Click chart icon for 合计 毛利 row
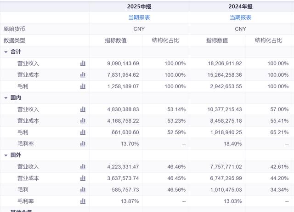Viewport: 294px width, 212px height. pyautogui.click(x=83, y=86)
